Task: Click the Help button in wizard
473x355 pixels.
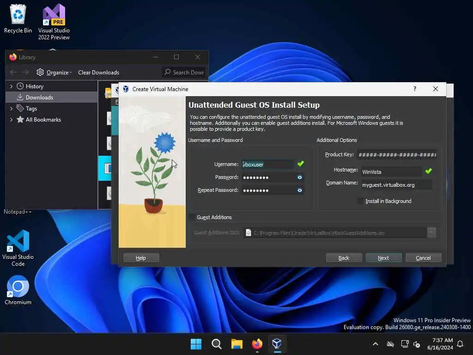Action: tap(141, 258)
